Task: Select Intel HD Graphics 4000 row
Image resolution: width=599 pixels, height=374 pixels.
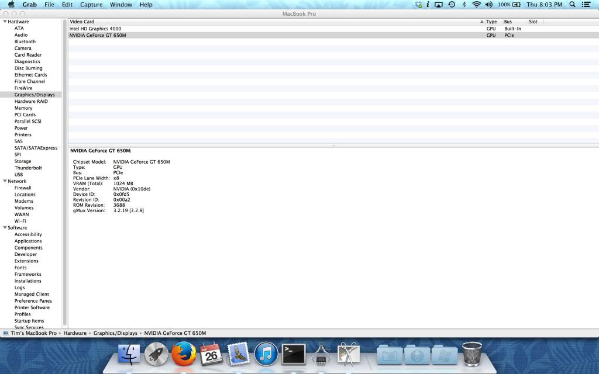Action: point(333,29)
